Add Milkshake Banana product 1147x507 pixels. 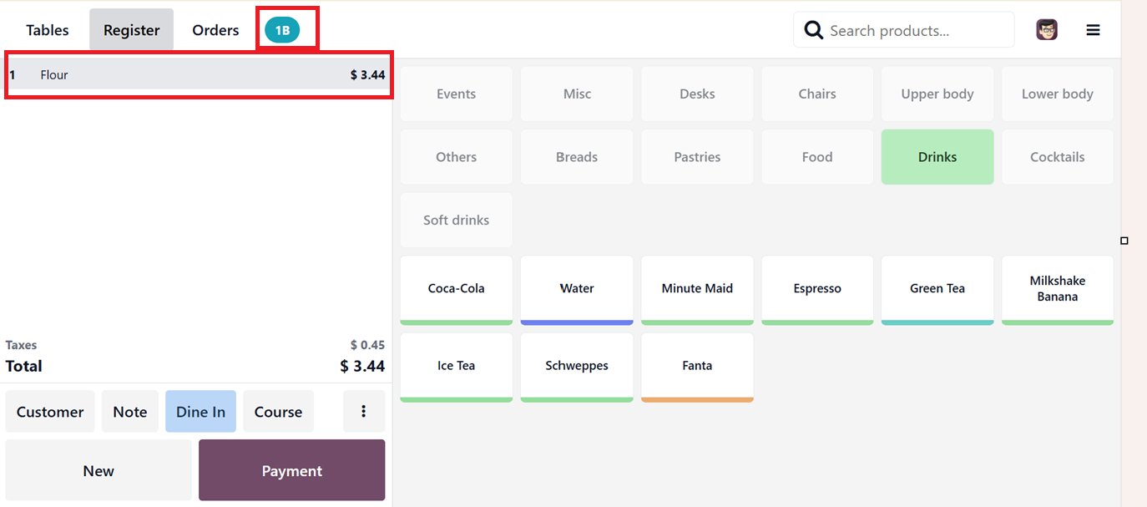(x=1057, y=289)
